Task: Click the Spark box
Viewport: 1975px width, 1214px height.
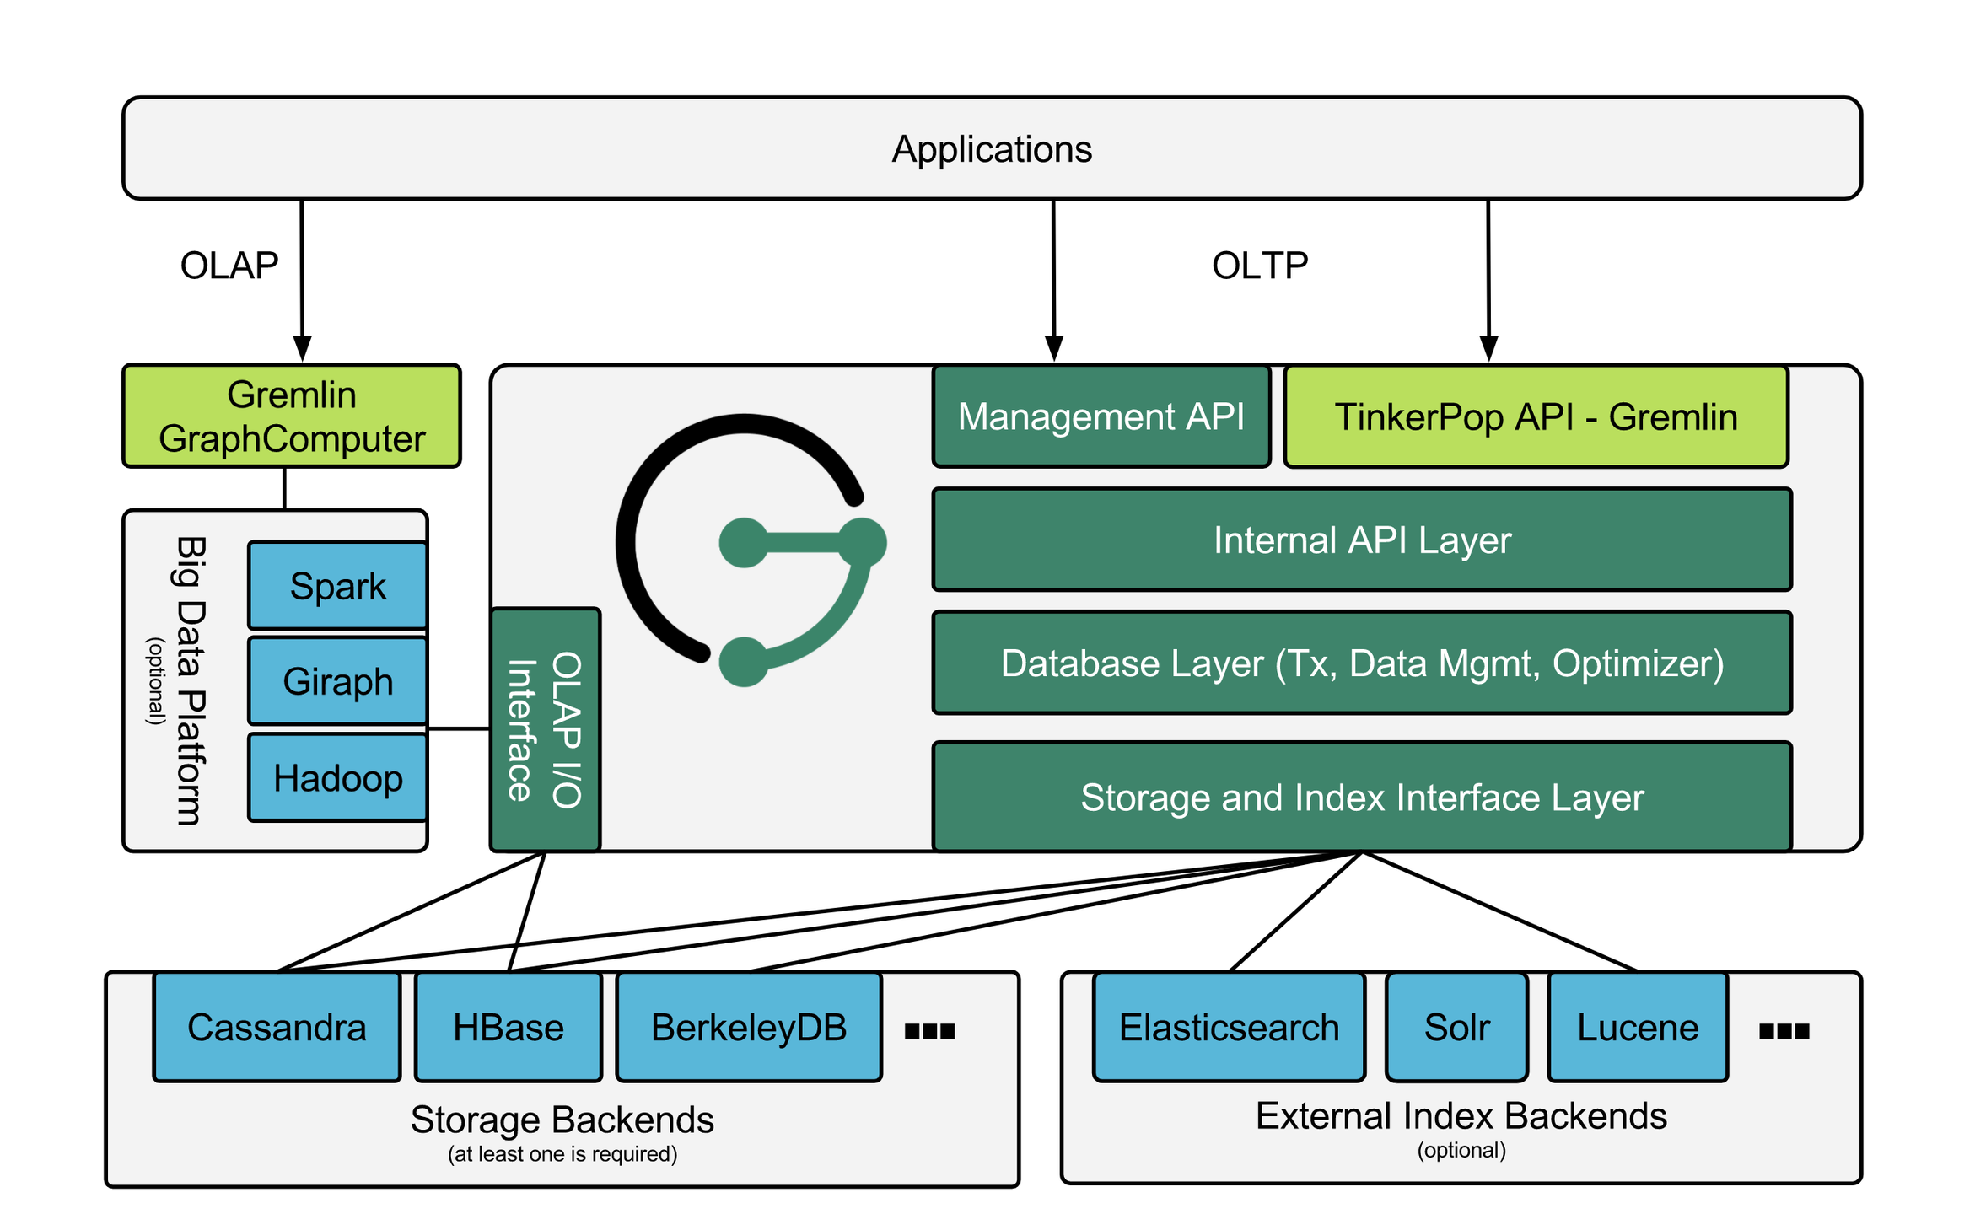Action: (x=337, y=586)
